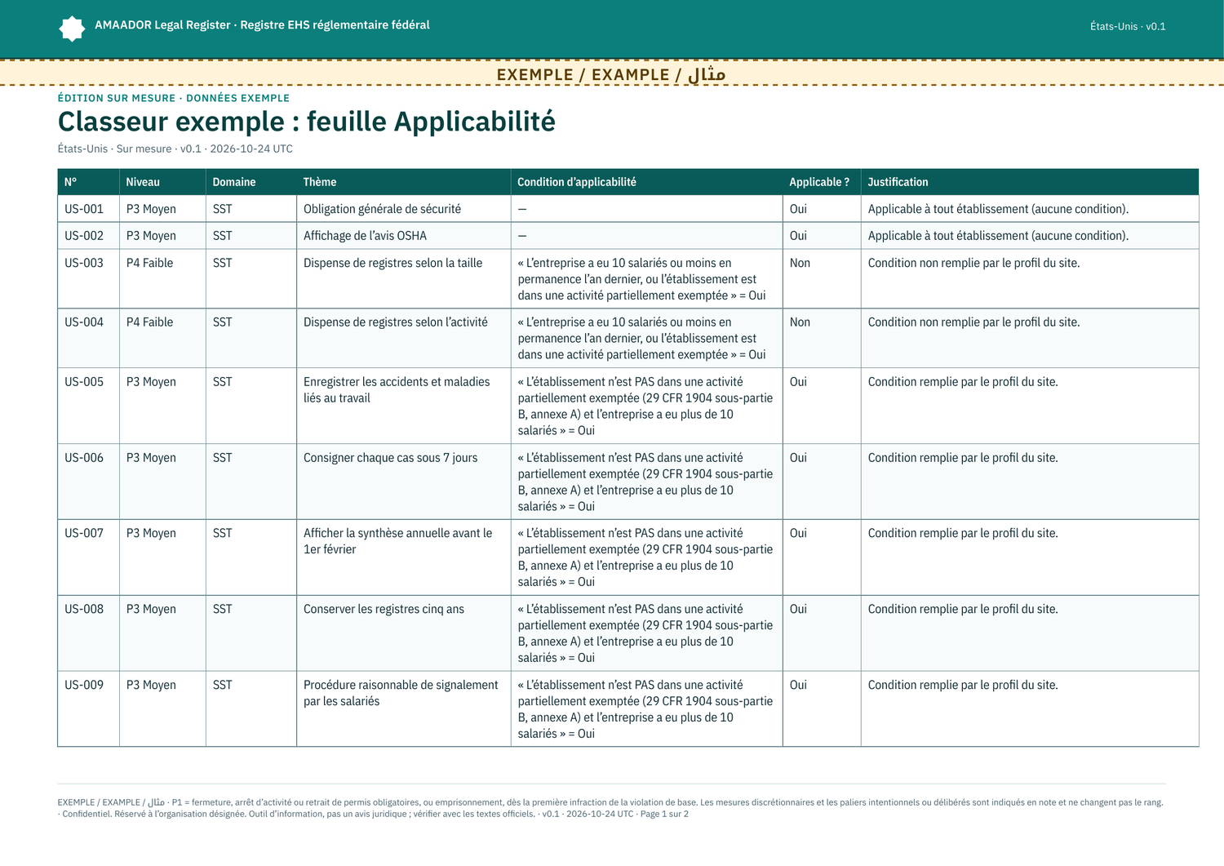The height and width of the screenshot is (866, 1224).
Task: Click the "EXEMPLE / EXAMPLE" banner text
Action: 611,74
